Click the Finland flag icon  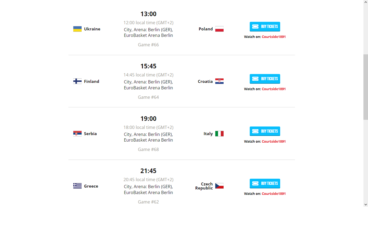tap(77, 81)
